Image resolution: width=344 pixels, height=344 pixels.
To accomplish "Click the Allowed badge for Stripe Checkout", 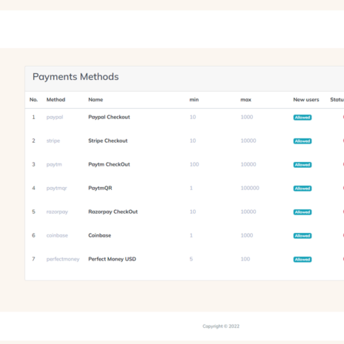I will point(303,141).
